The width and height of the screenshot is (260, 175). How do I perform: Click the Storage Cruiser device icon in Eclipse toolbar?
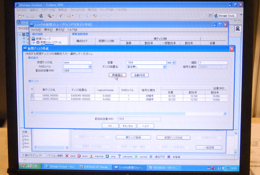coord(41,16)
